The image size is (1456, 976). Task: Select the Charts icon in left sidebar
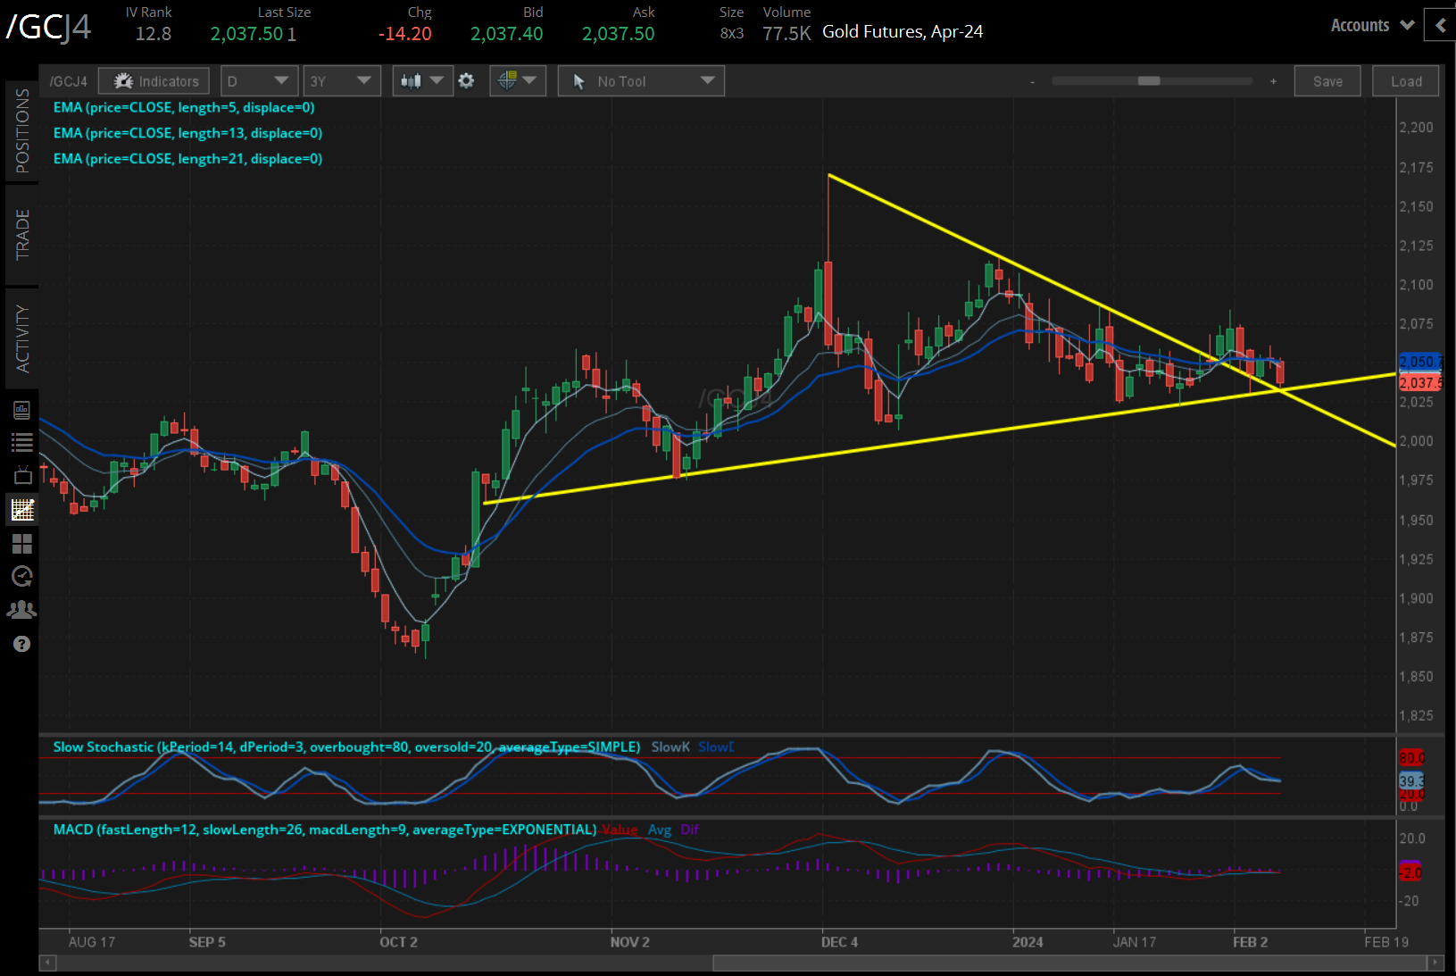click(22, 509)
